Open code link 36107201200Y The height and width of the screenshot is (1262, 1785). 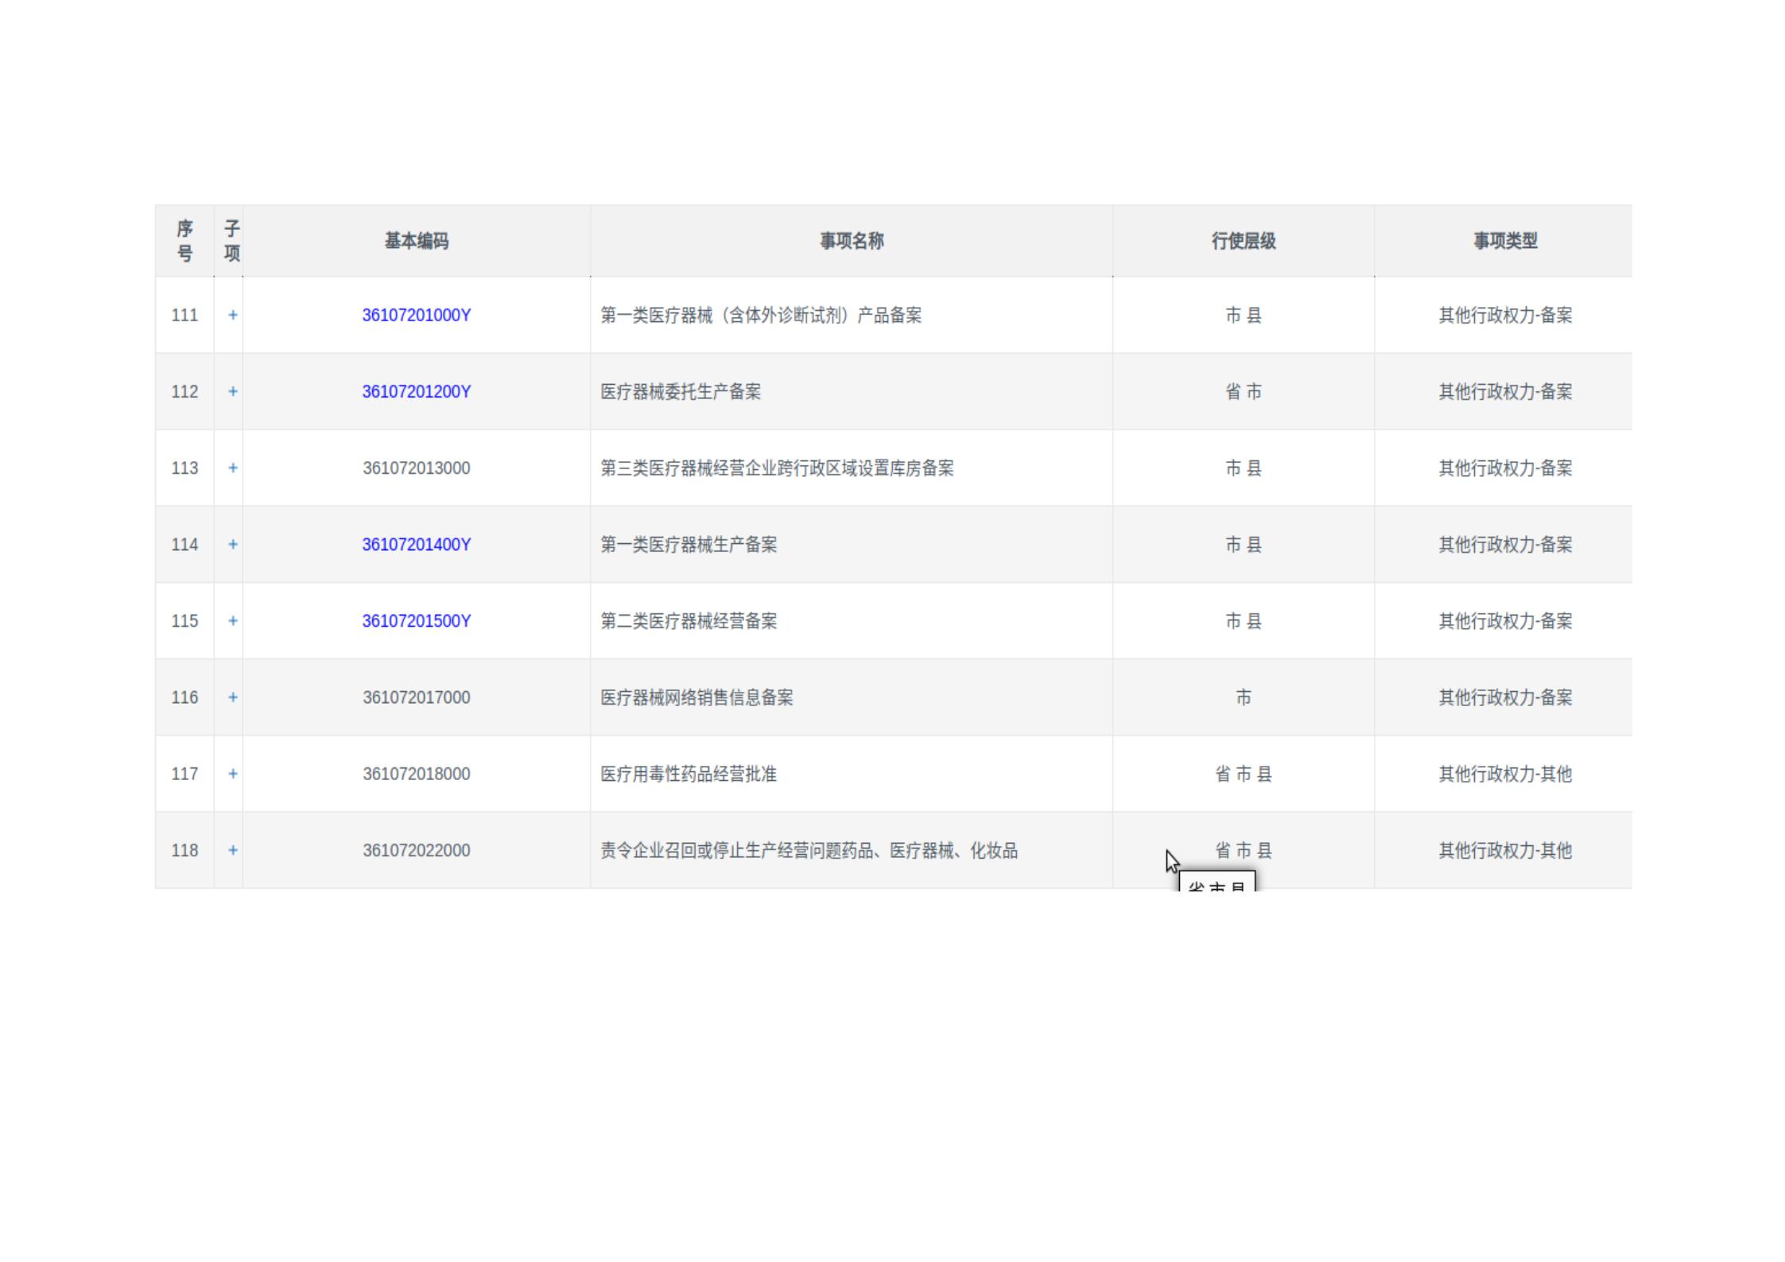tap(416, 391)
